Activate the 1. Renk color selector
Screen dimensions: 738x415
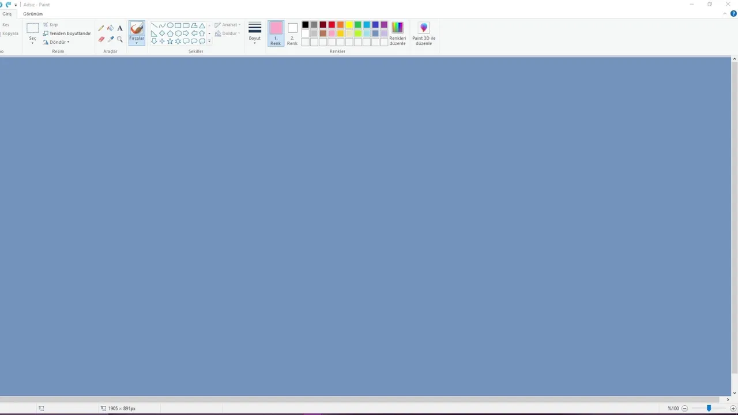(276, 33)
